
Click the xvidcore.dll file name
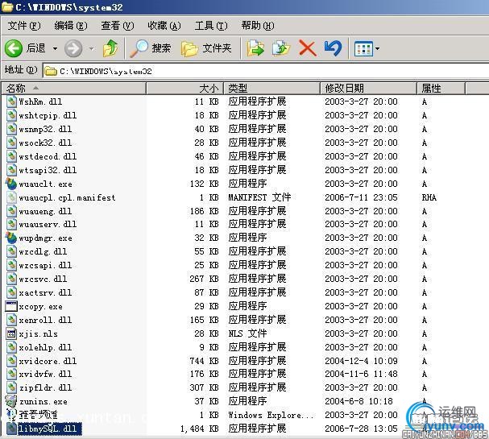point(48,361)
